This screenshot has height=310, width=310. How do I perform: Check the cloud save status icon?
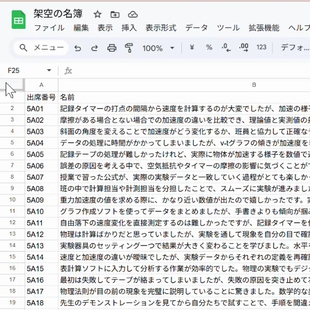pyautogui.click(x=133, y=14)
